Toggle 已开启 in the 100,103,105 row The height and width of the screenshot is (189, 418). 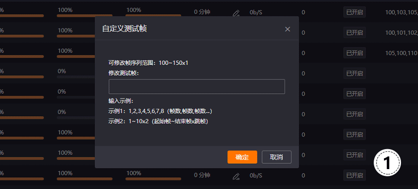coord(355,12)
